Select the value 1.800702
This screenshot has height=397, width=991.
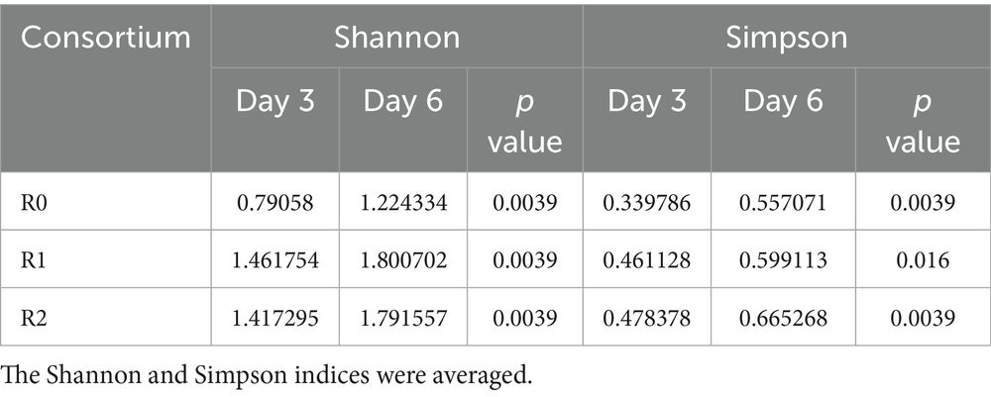pyautogui.click(x=402, y=262)
